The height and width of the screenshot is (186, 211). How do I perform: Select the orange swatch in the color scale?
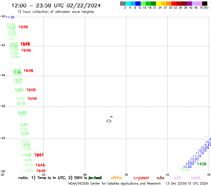[x=169, y=3]
